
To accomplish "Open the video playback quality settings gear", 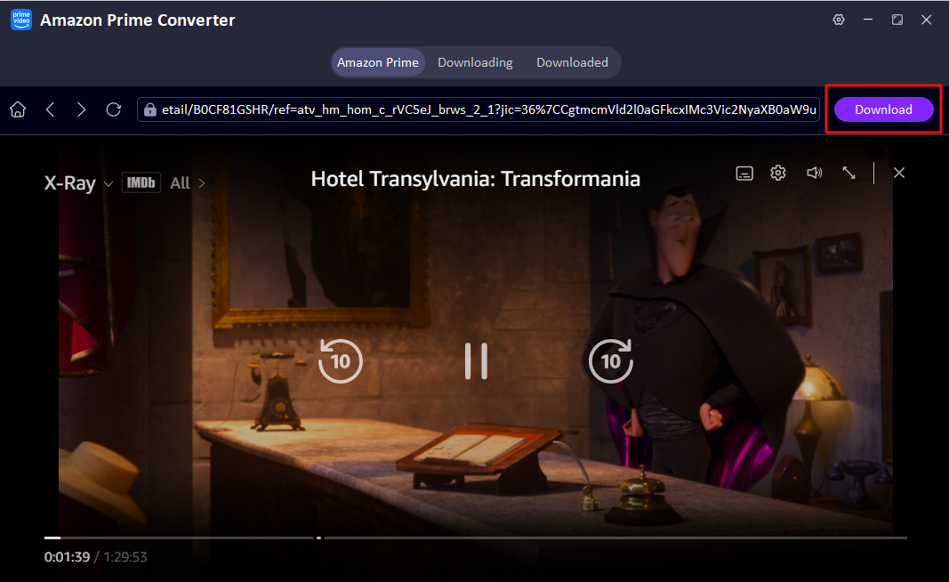I will (x=778, y=173).
